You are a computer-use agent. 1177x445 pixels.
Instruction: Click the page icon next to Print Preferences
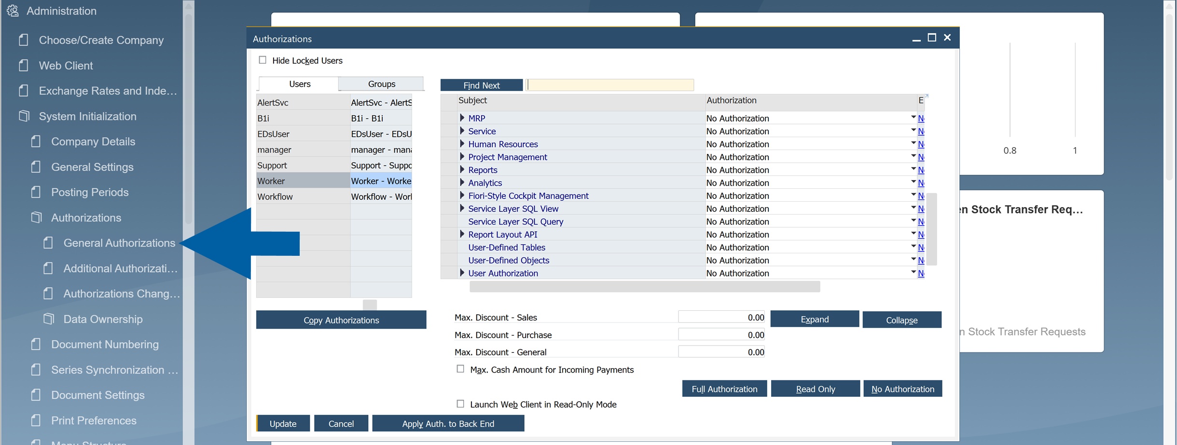click(35, 420)
